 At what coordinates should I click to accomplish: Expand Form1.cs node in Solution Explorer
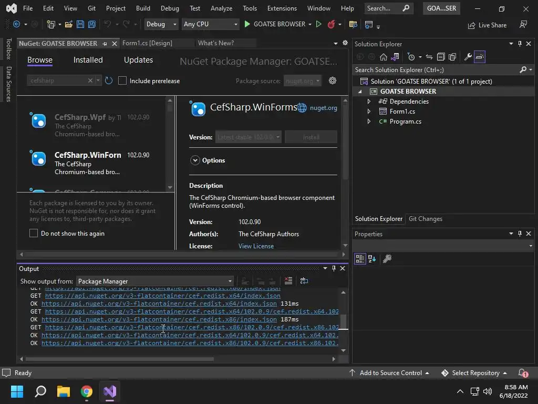click(369, 112)
